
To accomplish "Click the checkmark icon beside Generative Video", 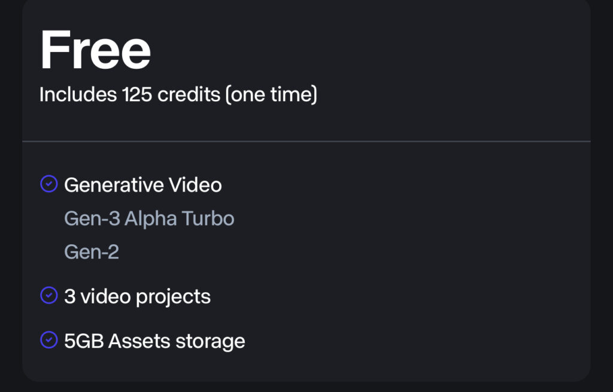I will point(48,185).
